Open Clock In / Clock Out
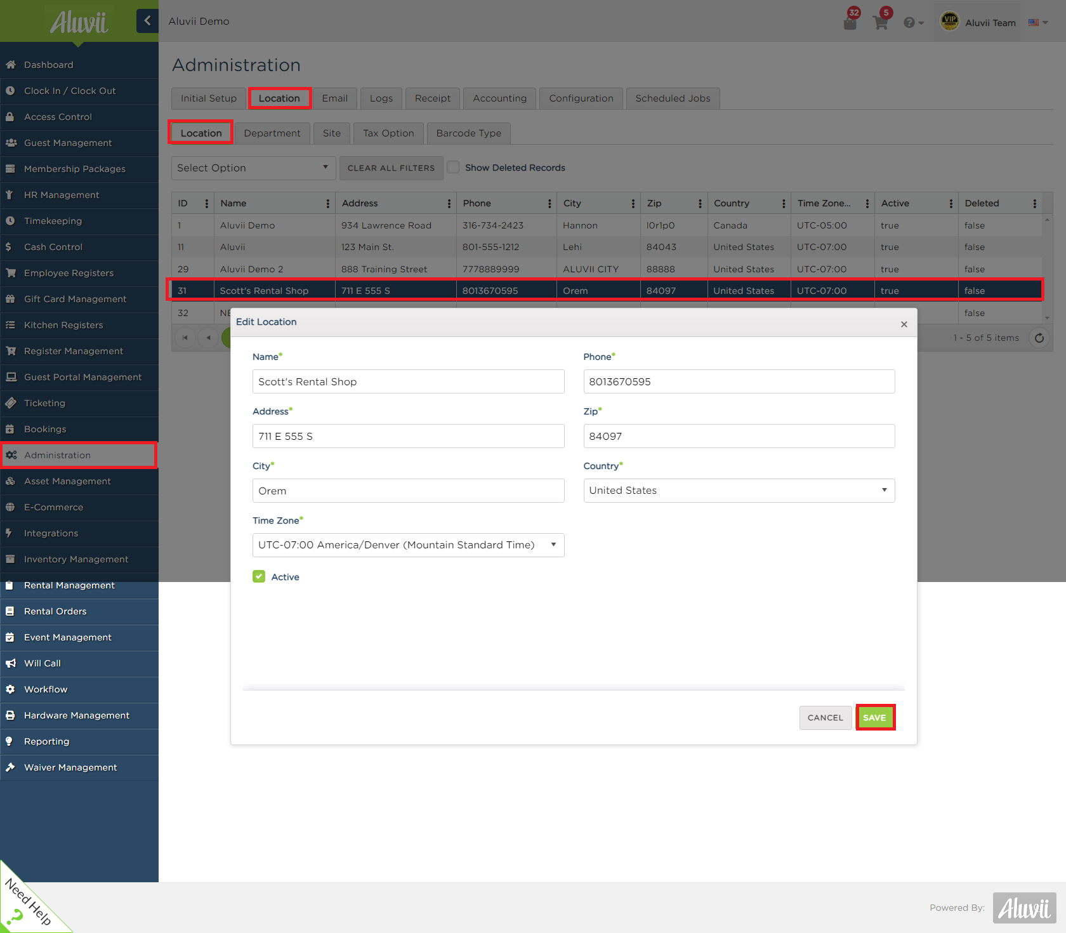The height and width of the screenshot is (933, 1066). (79, 91)
